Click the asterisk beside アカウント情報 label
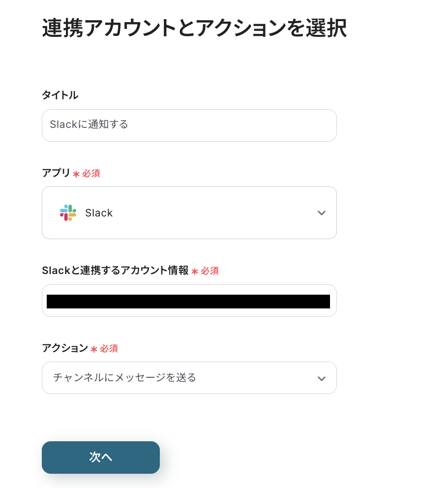This screenshot has width=421, height=488. [x=195, y=272]
